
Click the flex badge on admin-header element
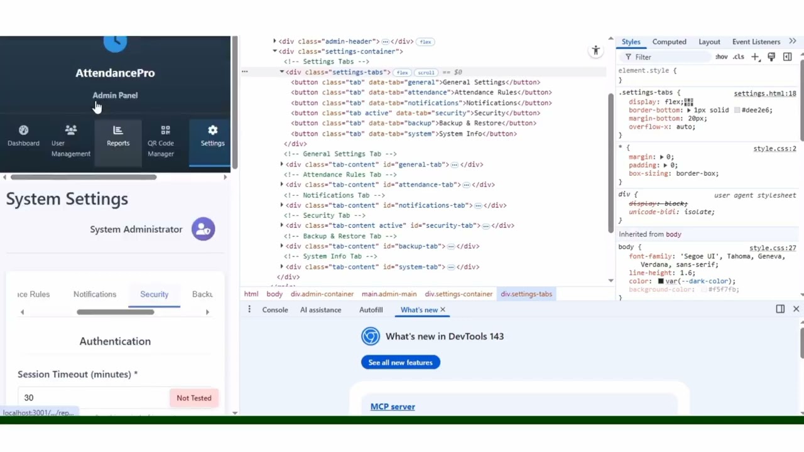[x=425, y=42]
